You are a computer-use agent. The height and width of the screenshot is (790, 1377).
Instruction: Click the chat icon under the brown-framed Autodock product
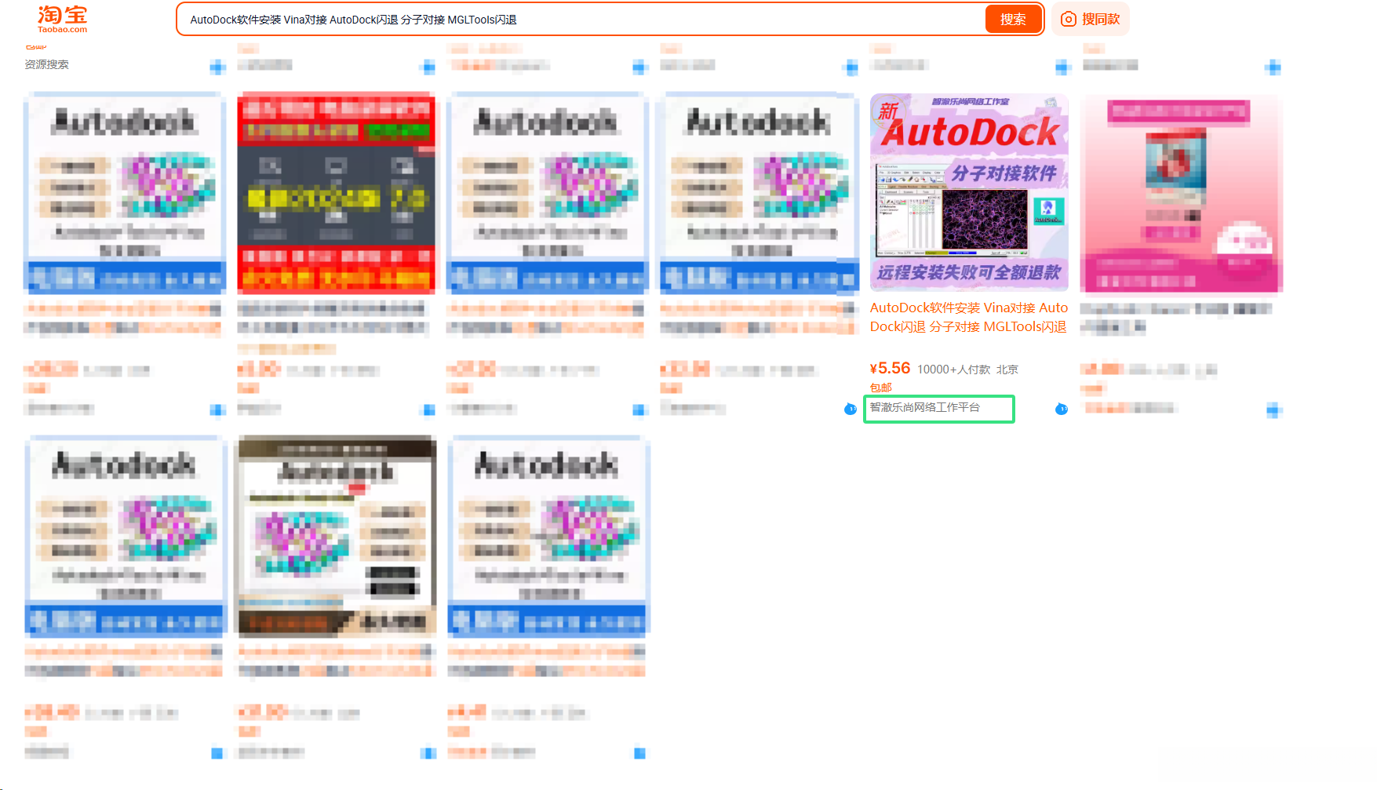point(428,753)
